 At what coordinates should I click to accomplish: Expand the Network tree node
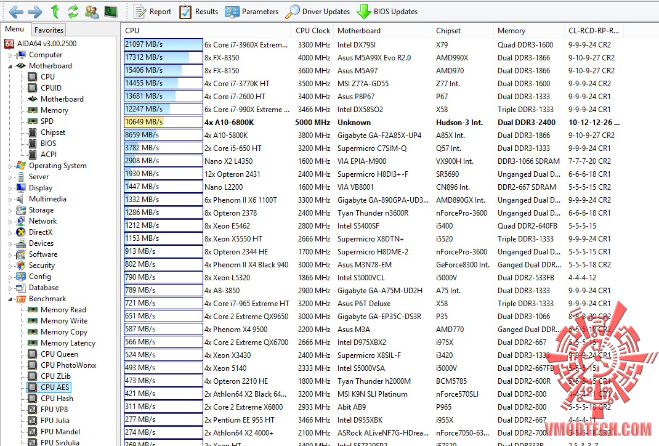(x=10, y=221)
